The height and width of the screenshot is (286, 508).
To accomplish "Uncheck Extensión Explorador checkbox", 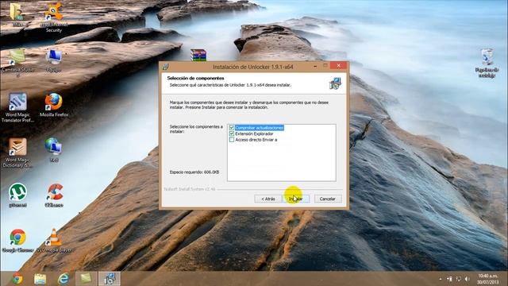I will pos(232,133).
